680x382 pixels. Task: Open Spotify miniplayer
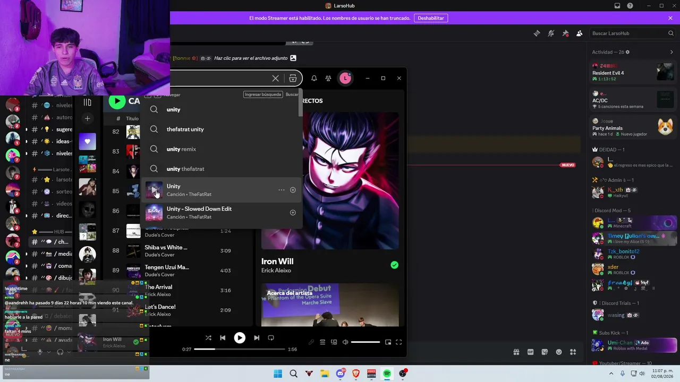click(388, 342)
